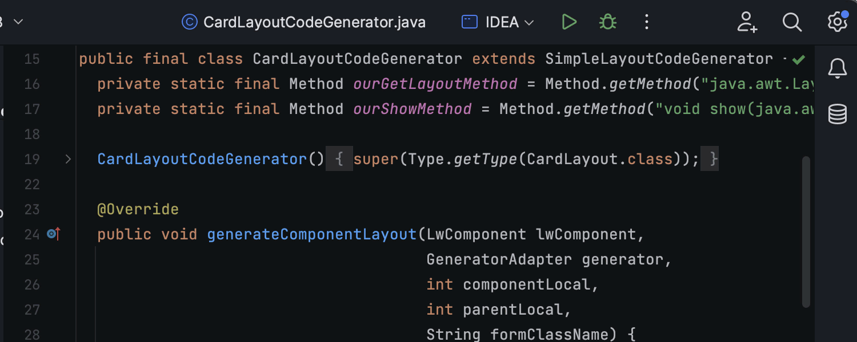Open the Database tool window icon

tap(838, 114)
